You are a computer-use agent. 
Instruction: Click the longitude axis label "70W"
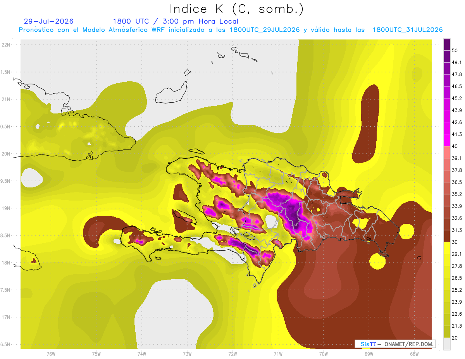coord(323,354)
